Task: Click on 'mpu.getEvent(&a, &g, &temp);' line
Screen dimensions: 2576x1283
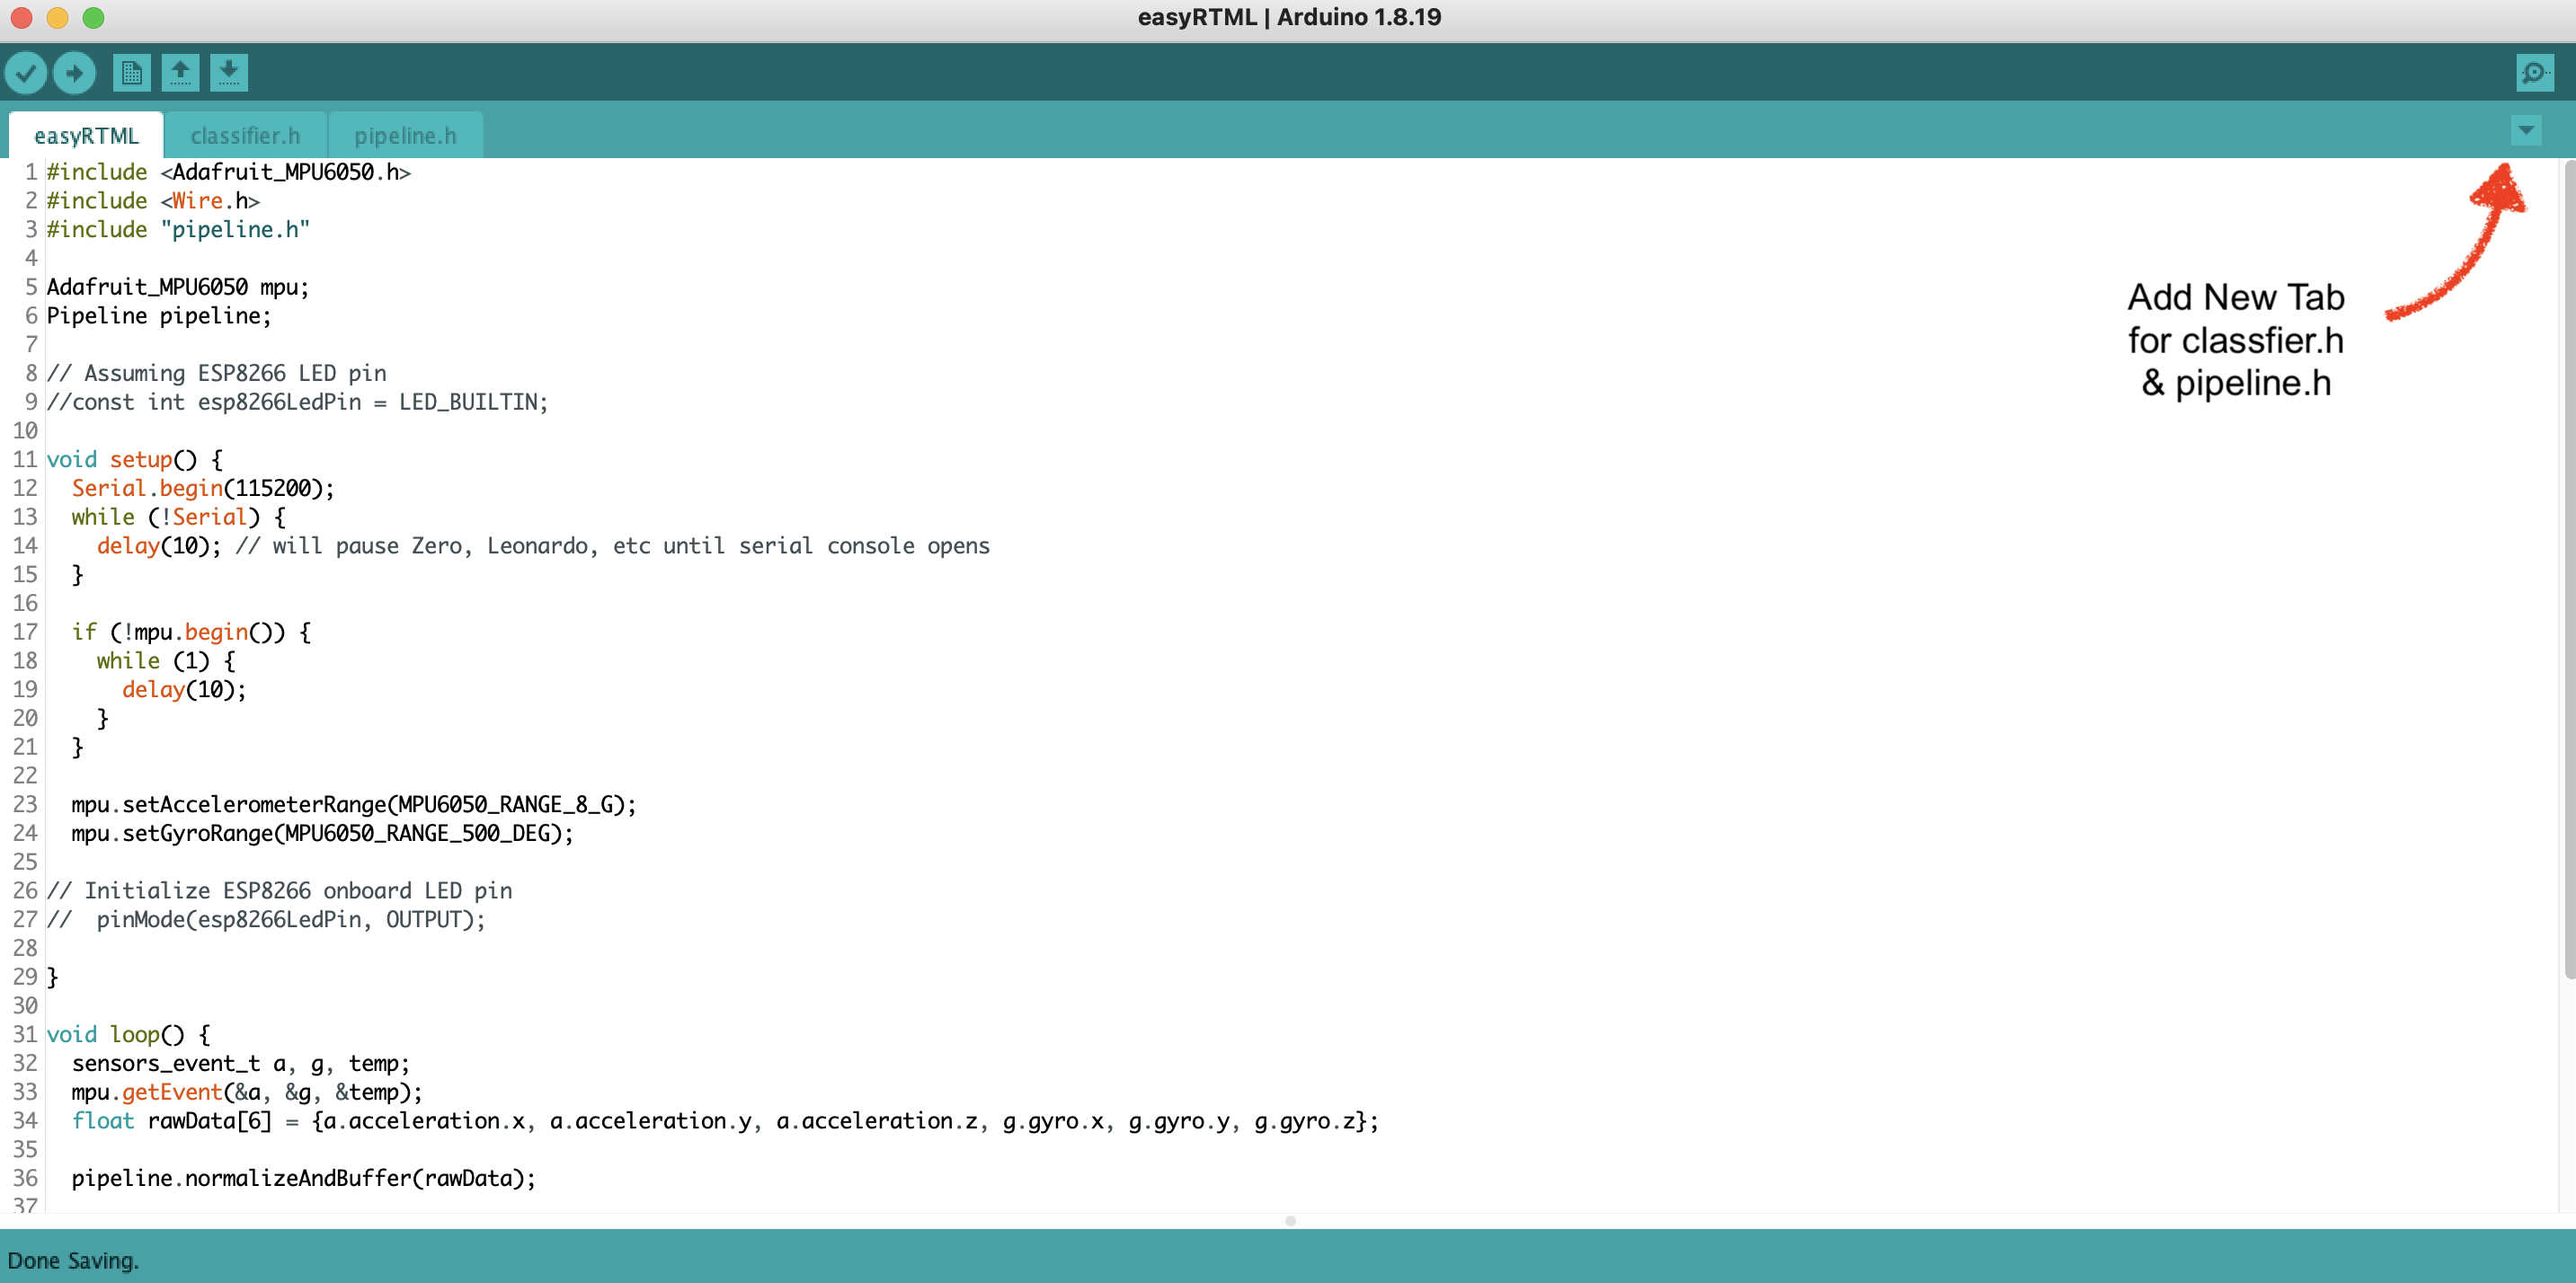Action: coord(247,1093)
